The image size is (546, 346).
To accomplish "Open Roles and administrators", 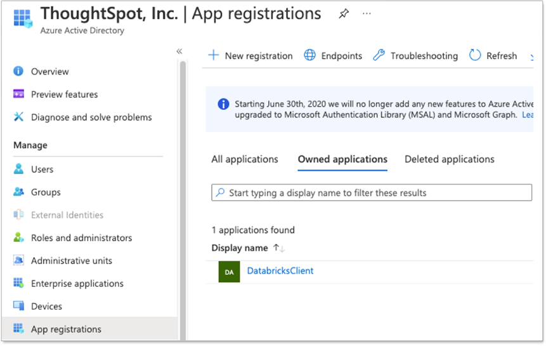I will (81, 238).
